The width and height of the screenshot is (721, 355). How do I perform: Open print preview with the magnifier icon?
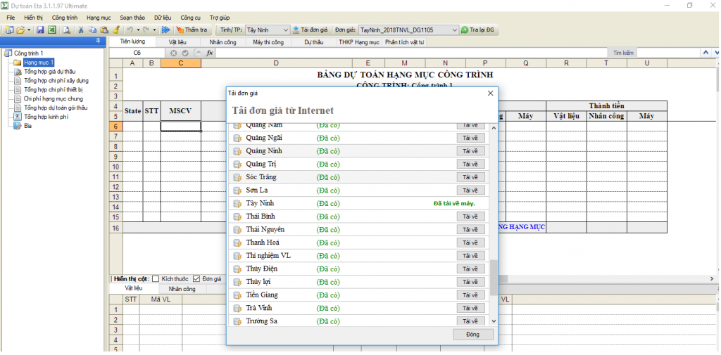pos(66,30)
